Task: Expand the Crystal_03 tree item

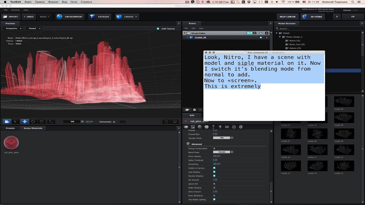Action: [x=187, y=37]
